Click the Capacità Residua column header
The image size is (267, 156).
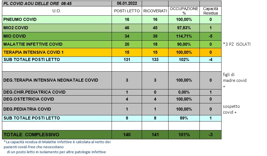[x=210, y=11]
